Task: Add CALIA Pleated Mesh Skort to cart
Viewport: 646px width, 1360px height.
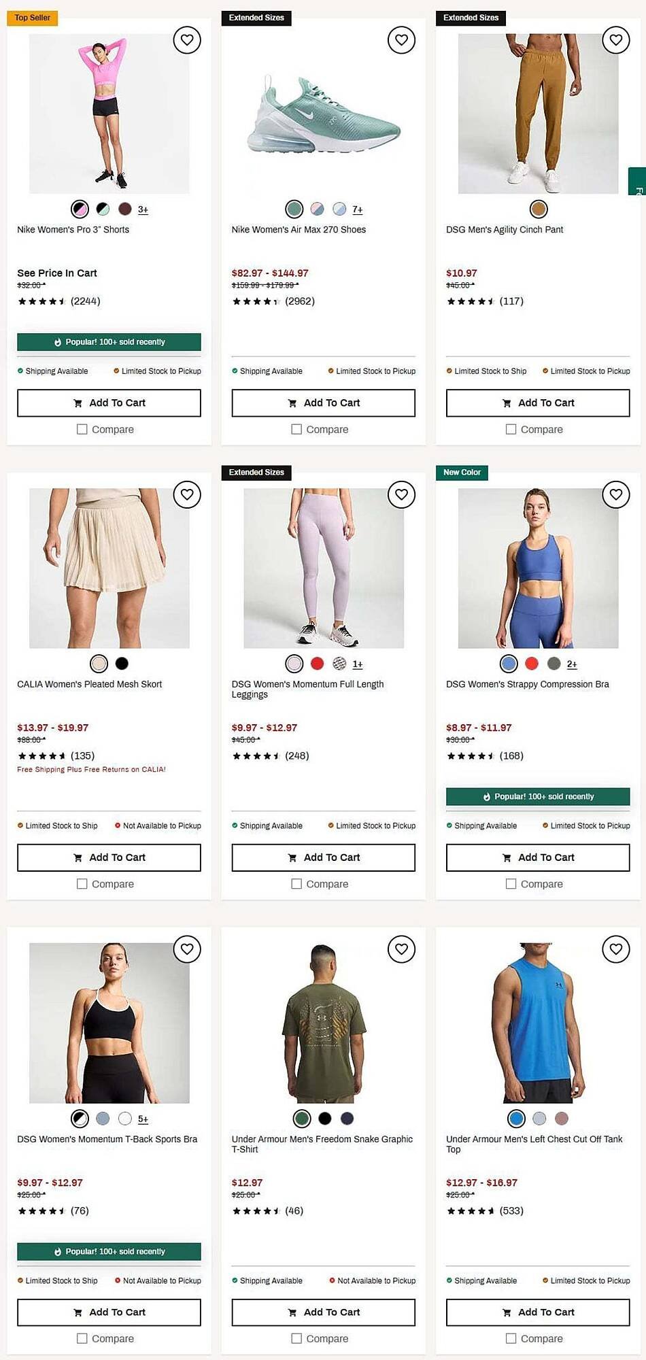Action: pos(109,857)
